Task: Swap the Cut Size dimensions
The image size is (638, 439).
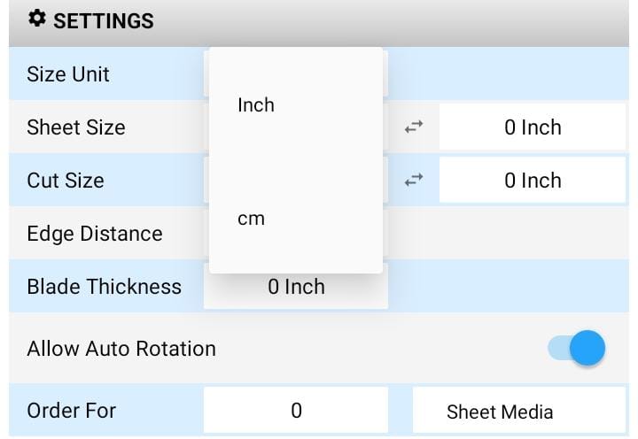Action: pyautogui.click(x=414, y=180)
